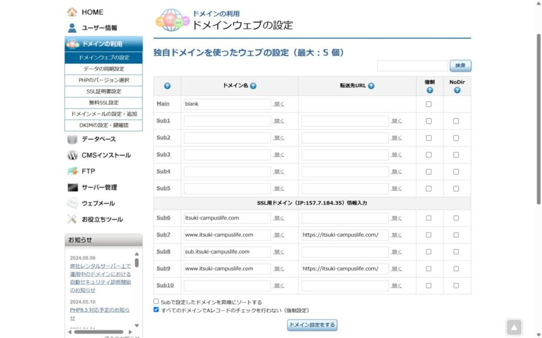Screen dimensions: 542x338
Task: Click the webmail envelope icon
Action: coord(72,203)
